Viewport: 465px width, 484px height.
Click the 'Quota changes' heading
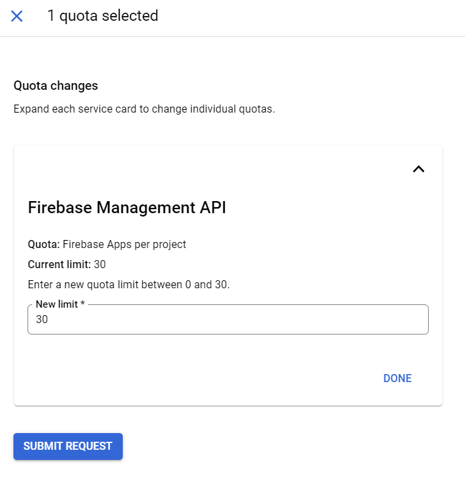coord(56,86)
